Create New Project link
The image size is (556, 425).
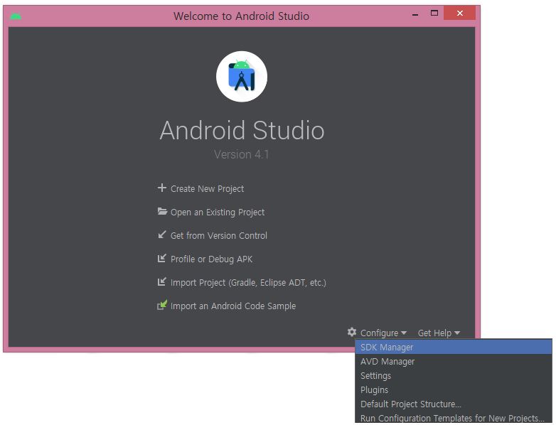click(207, 189)
